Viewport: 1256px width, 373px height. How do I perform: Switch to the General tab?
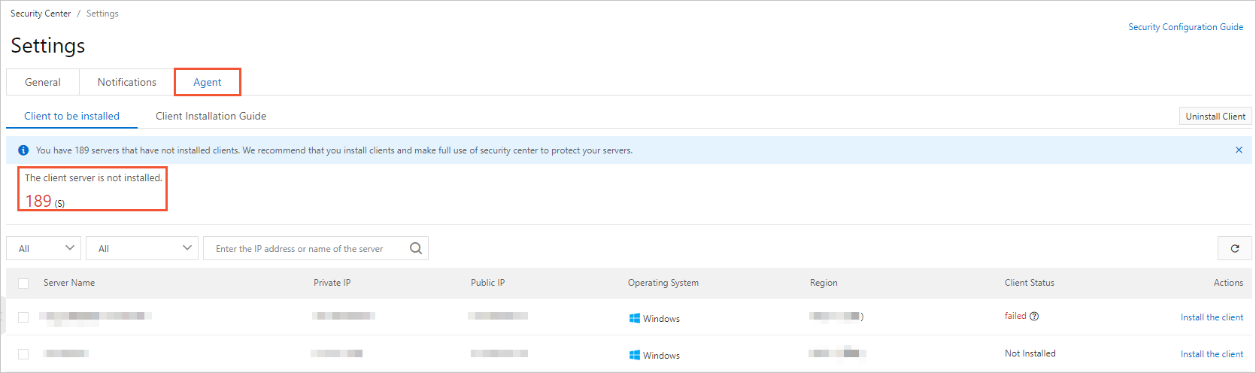[x=43, y=82]
